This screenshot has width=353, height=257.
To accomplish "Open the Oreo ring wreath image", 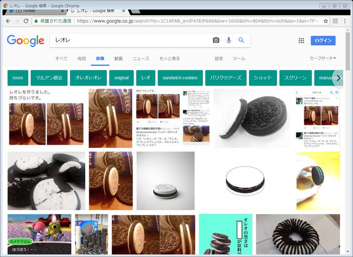I will (x=298, y=234).
